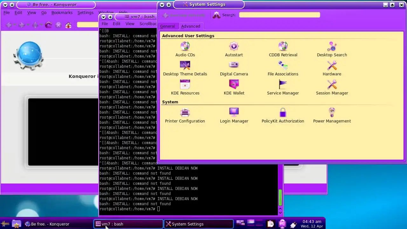Image resolution: width=407 pixels, height=229 pixels.
Task: Open Printer Configuration
Action: (x=185, y=115)
